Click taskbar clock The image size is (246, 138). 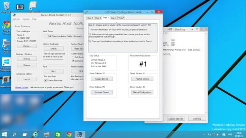coord(239,135)
